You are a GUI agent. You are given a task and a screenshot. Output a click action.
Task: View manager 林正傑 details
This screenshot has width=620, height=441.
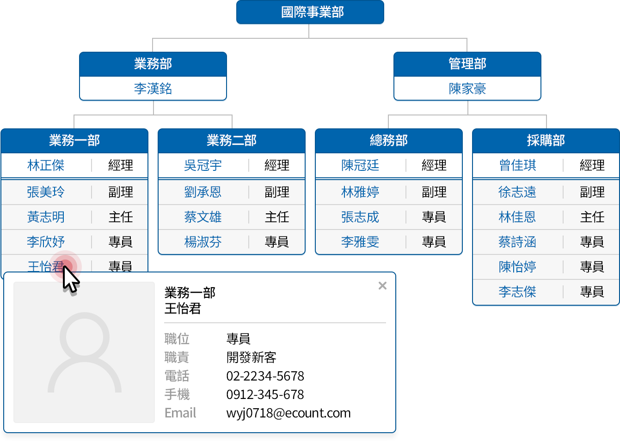[x=46, y=165]
